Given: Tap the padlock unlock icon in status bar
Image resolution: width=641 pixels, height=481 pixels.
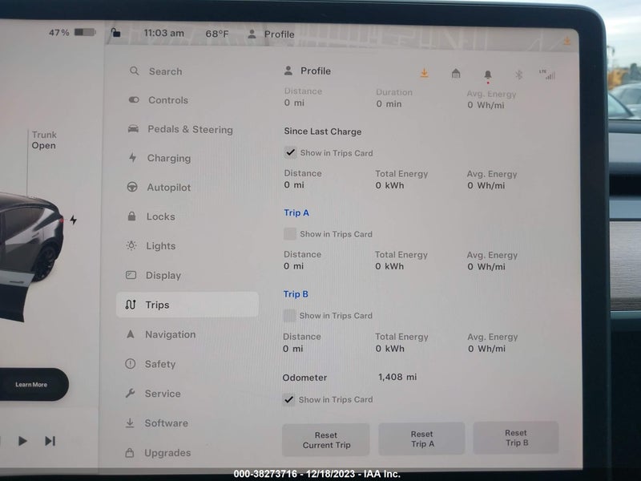Looking at the screenshot, I should (x=115, y=32).
